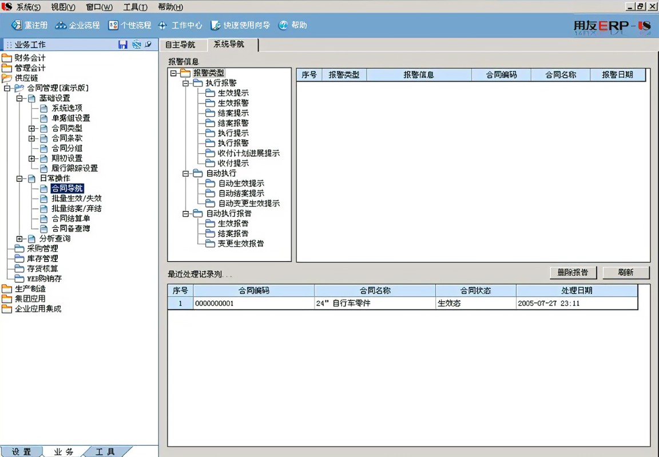Click the 生效态 status cell
The width and height of the screenshot is (659, 457).
click(x=475, y=303)
